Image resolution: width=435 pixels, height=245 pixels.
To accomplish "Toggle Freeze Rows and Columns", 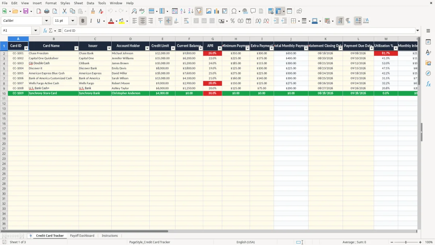I will 278,11.
